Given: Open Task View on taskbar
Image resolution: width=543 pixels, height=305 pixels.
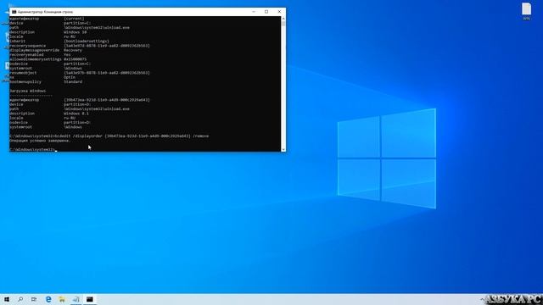Looking at the screenshot, I should (34, 299).
